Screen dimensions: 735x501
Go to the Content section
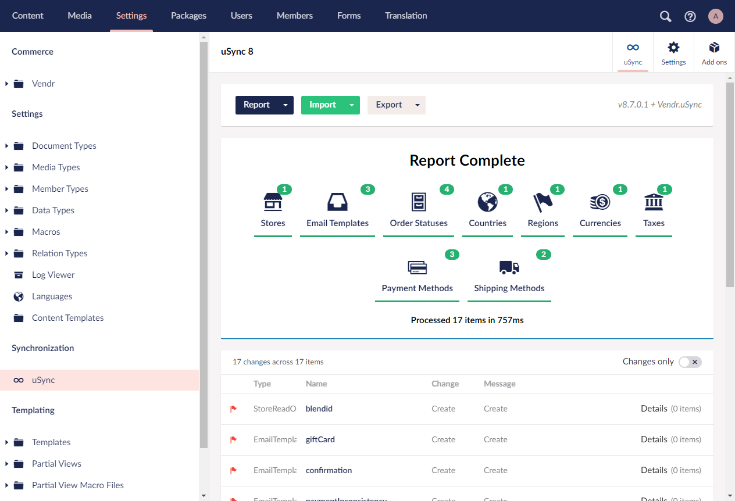(x=28, y=16)
